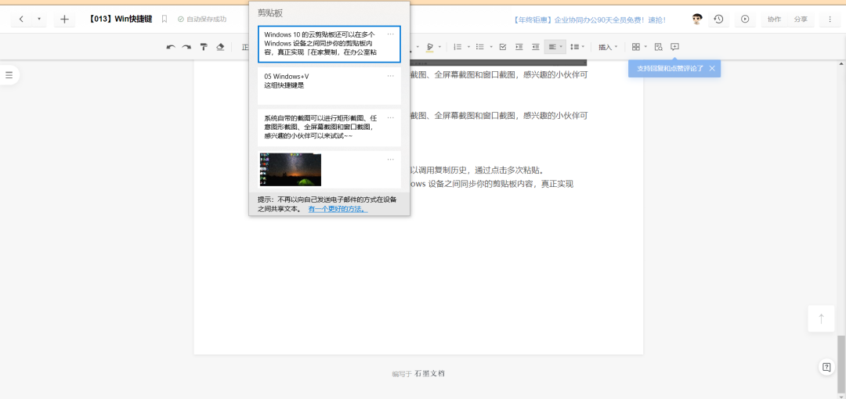This screenshot has width=846, height=399.
Task: Click the highlight color pen icon
Action: tap(429, 47)
